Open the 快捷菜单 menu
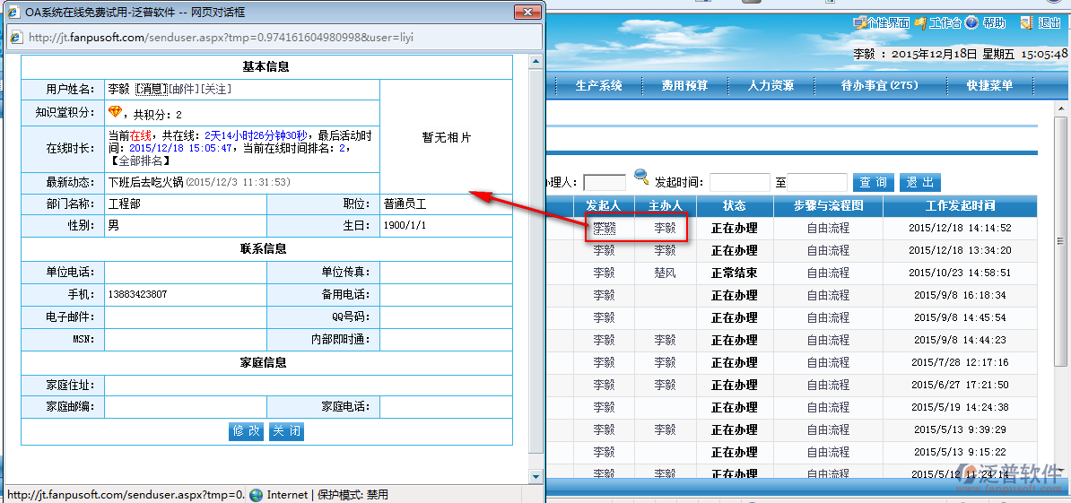 click(989, 86)
